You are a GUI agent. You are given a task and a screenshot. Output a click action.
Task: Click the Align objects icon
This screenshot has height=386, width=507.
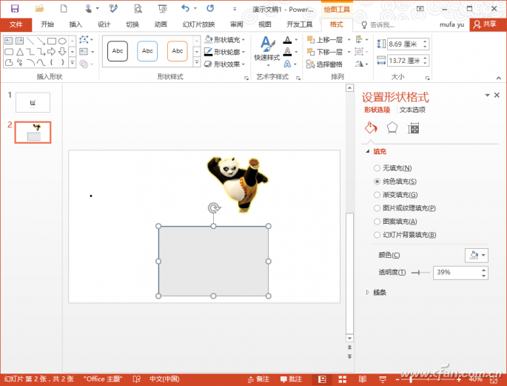click(359, 40)
